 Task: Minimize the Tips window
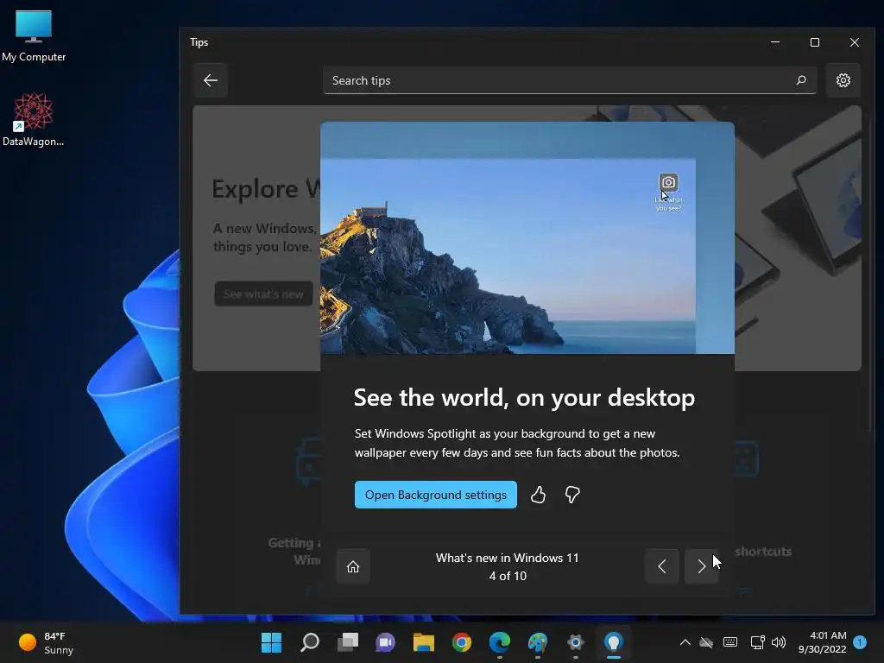[775, 42]
